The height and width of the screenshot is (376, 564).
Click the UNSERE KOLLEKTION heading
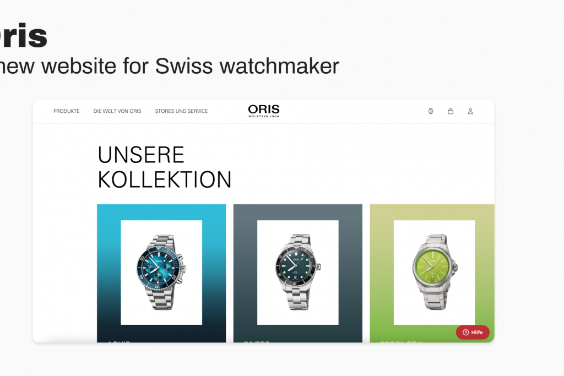point(164,167)
